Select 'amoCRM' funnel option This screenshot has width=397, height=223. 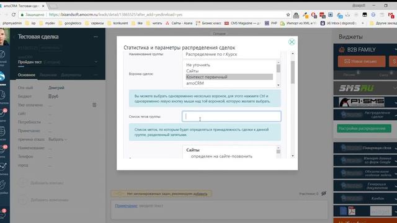click(x=195, y=83)
